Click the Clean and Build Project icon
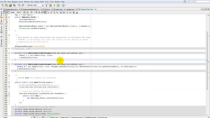 pos(50,5)
